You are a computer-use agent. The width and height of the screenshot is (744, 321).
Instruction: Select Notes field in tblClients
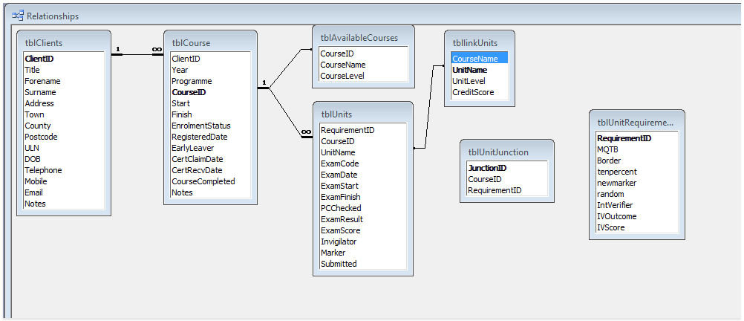[x=64, y=204]
